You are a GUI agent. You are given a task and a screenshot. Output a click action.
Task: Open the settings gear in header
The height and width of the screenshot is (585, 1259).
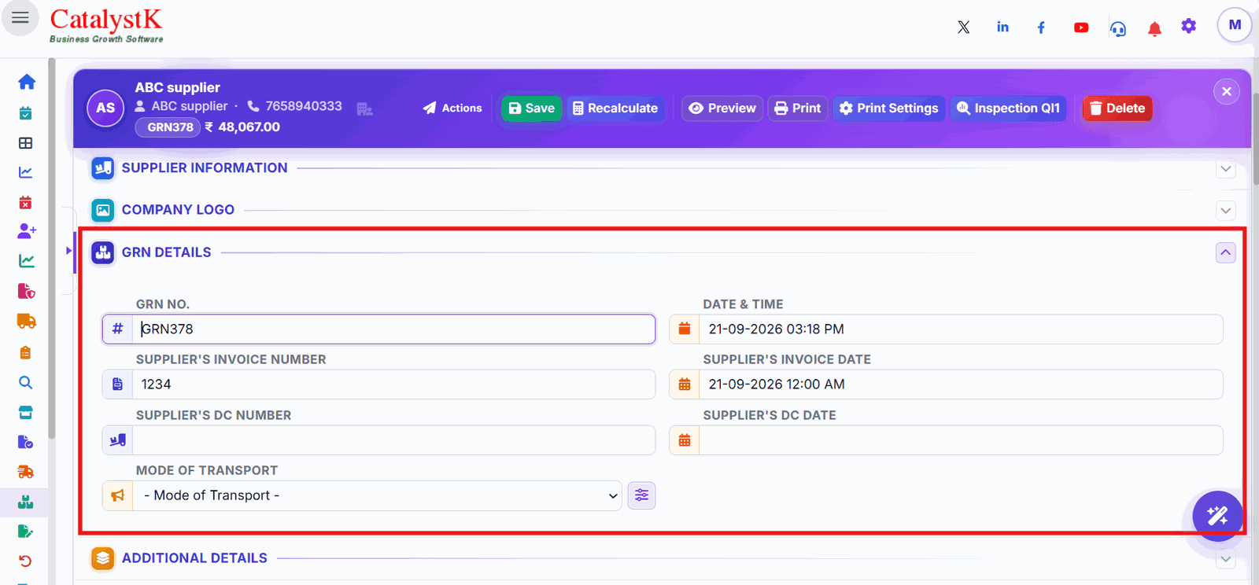pos(1188,26)
